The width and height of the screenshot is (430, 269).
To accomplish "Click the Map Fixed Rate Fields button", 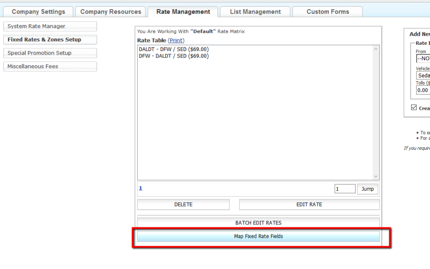I will click(258, 236).
